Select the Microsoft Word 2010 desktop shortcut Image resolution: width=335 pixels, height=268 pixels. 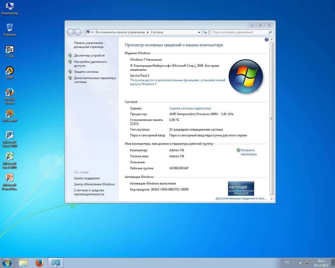10,139
